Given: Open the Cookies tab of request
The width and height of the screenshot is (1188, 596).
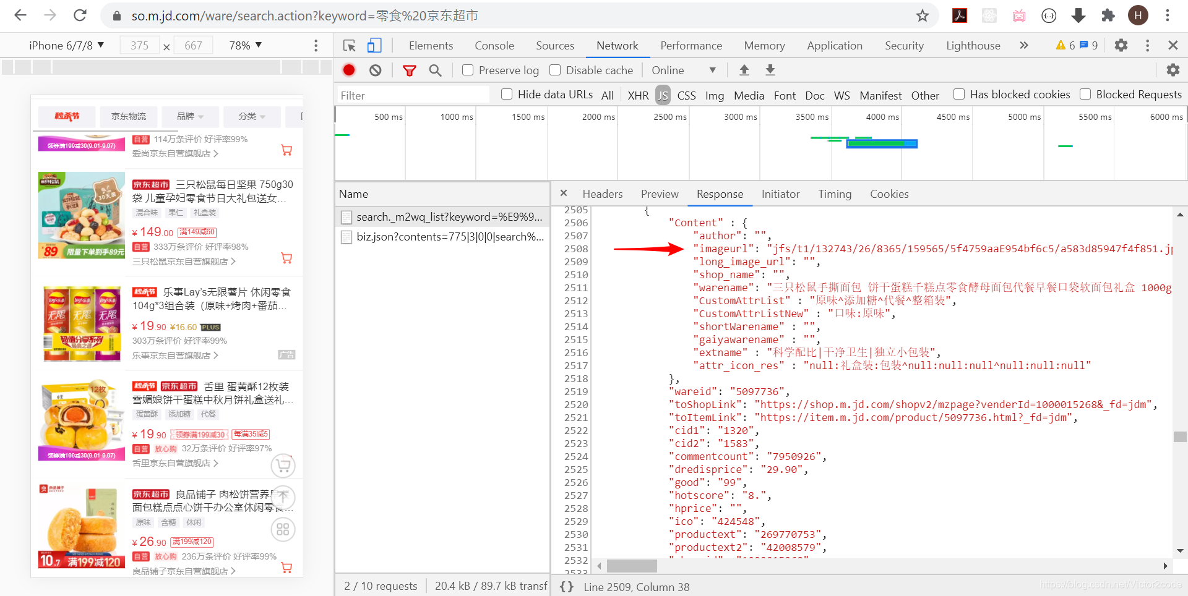Looking at the screenshot, I should (x=889, y=194).
